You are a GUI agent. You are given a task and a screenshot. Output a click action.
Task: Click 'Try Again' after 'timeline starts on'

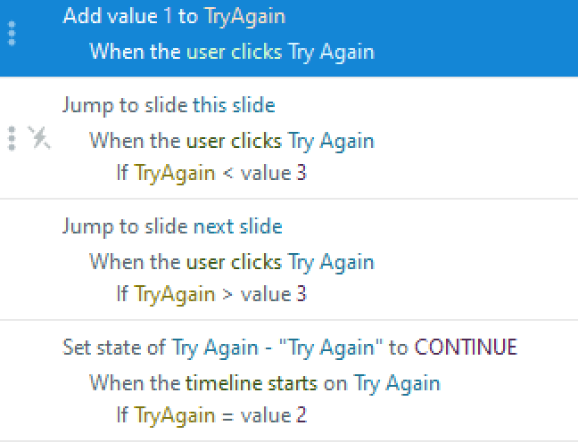coord(397,383)
